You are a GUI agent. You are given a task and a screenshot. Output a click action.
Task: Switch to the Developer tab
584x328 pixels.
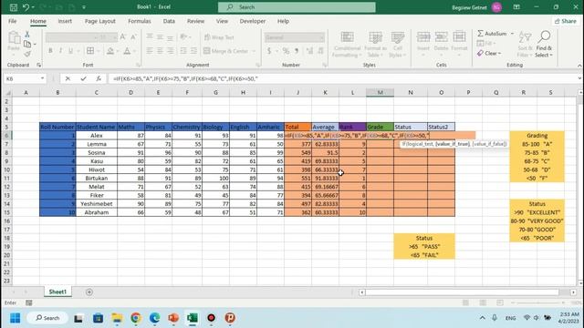point(253,21)
